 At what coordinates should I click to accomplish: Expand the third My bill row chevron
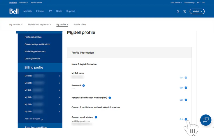[59, 104]
